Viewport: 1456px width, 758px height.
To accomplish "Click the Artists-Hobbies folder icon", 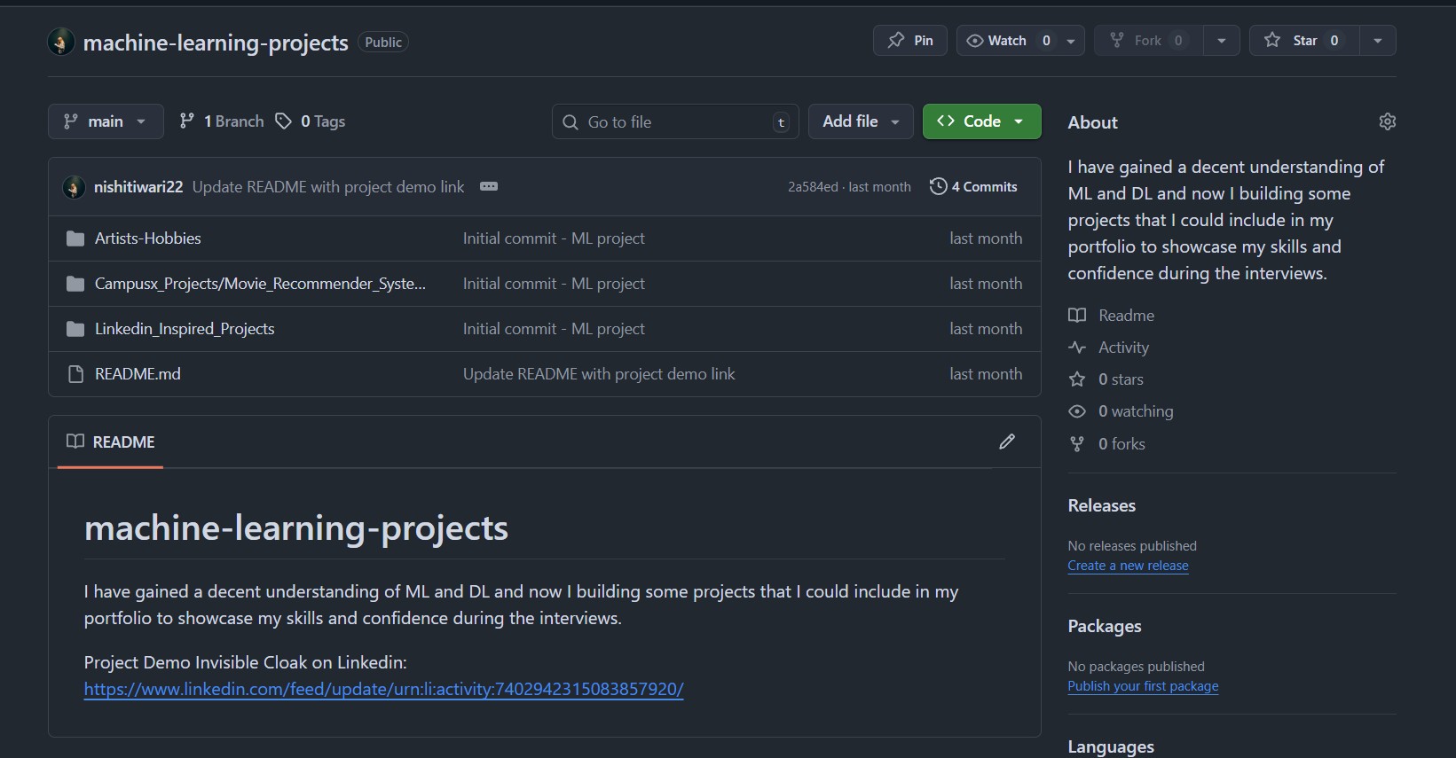I will pos(75,238).
